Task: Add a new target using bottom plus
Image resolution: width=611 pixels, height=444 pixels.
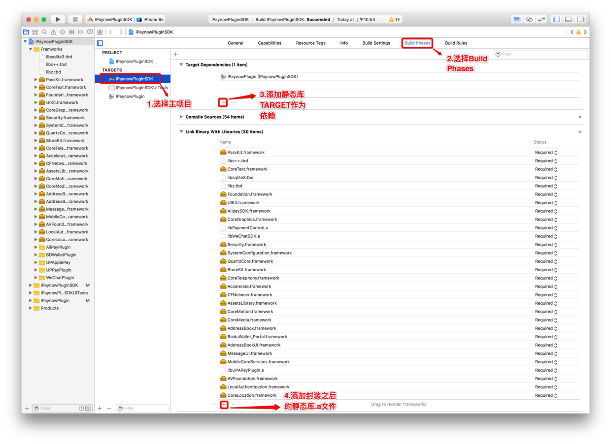Action: pos(100,408)
